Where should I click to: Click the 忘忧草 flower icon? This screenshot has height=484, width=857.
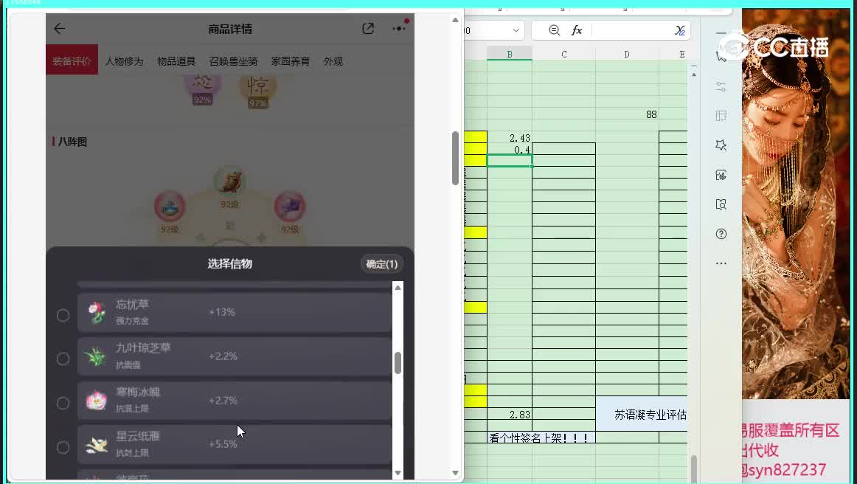tap(96, 312)
